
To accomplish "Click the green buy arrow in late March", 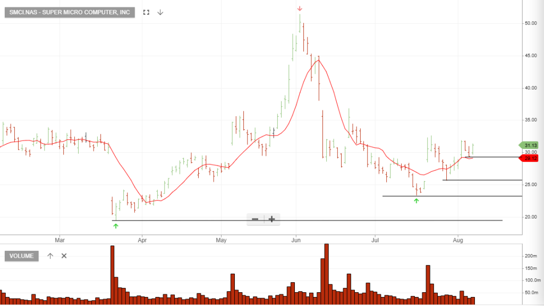I will click(116, 226).
